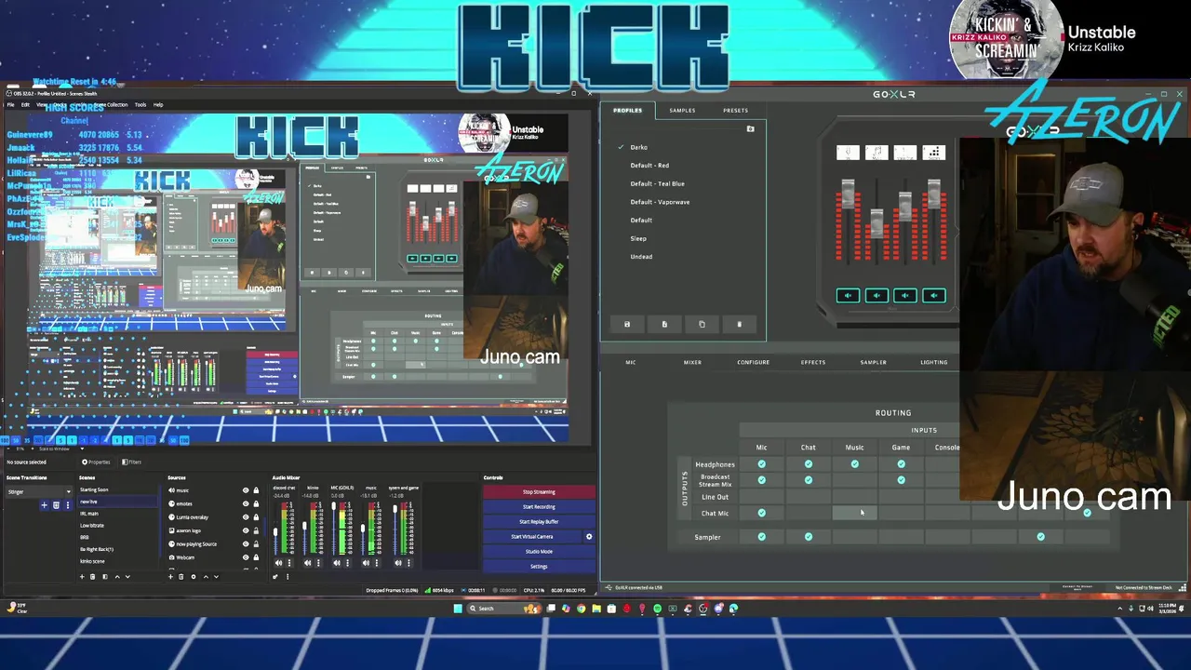
Task: Uncheck Game to Broadcast Stream Mix routing
Action: [x=901, y=480]
